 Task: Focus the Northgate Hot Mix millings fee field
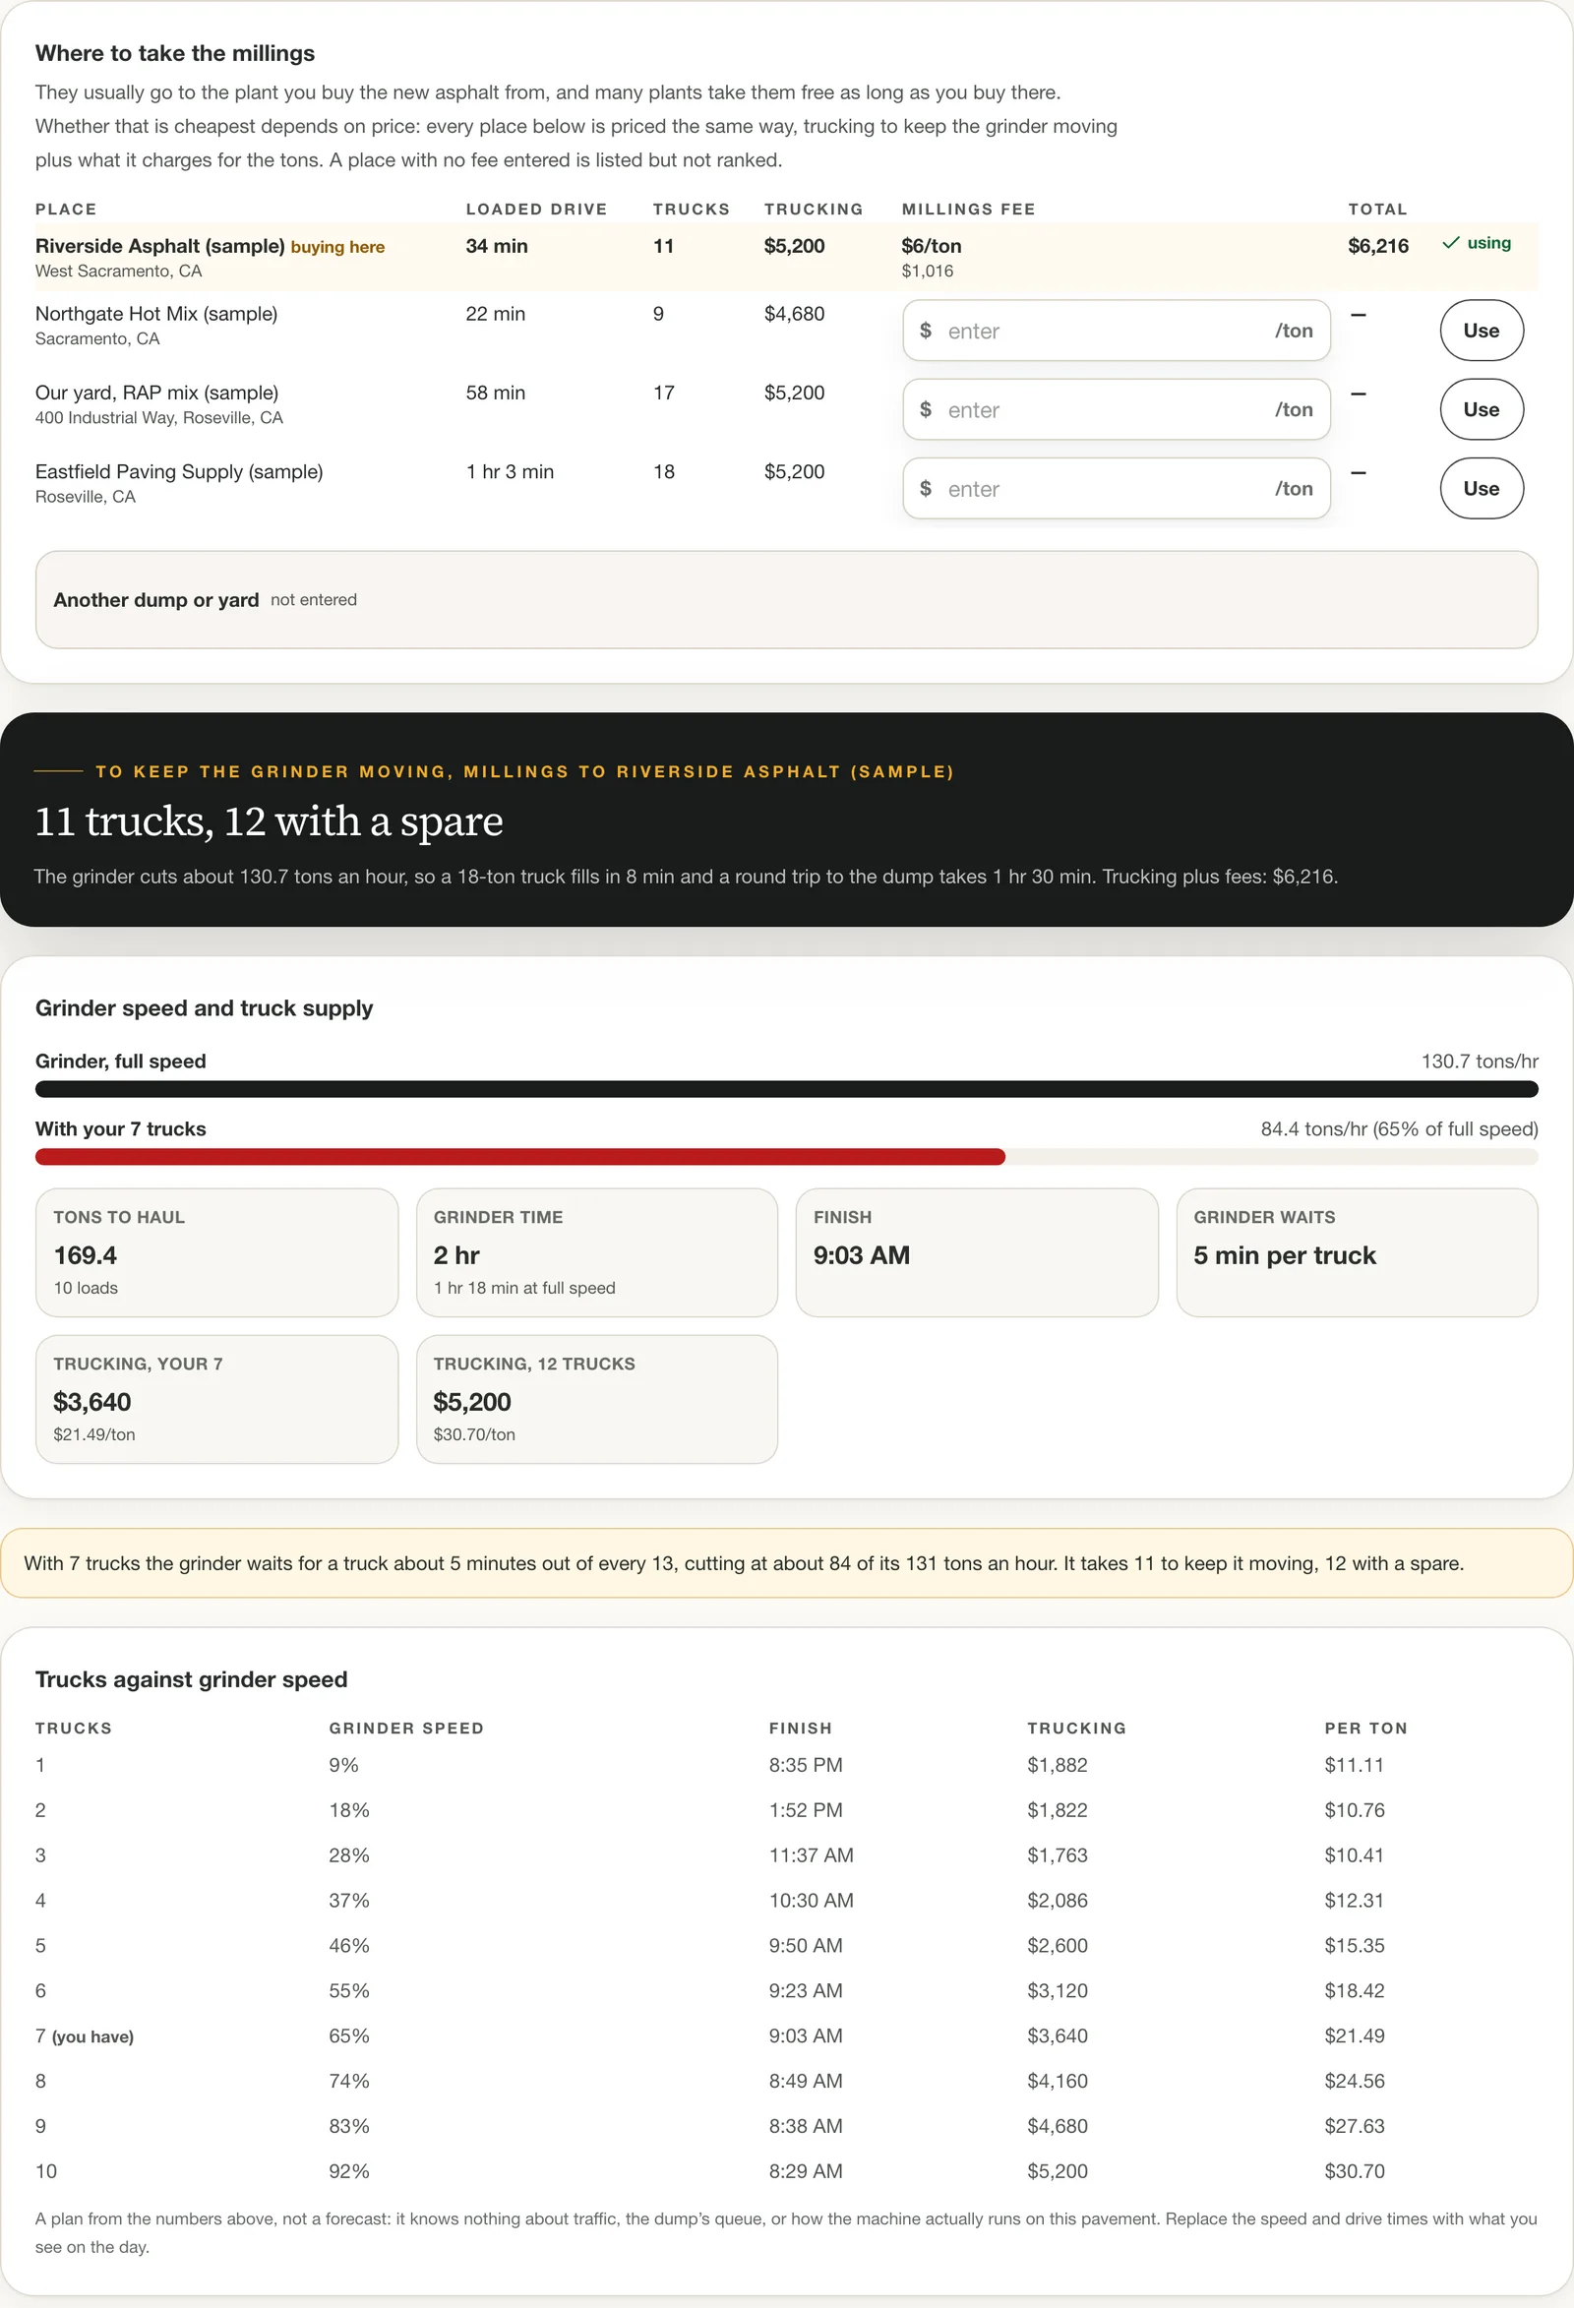click(x=1117, y=331)
